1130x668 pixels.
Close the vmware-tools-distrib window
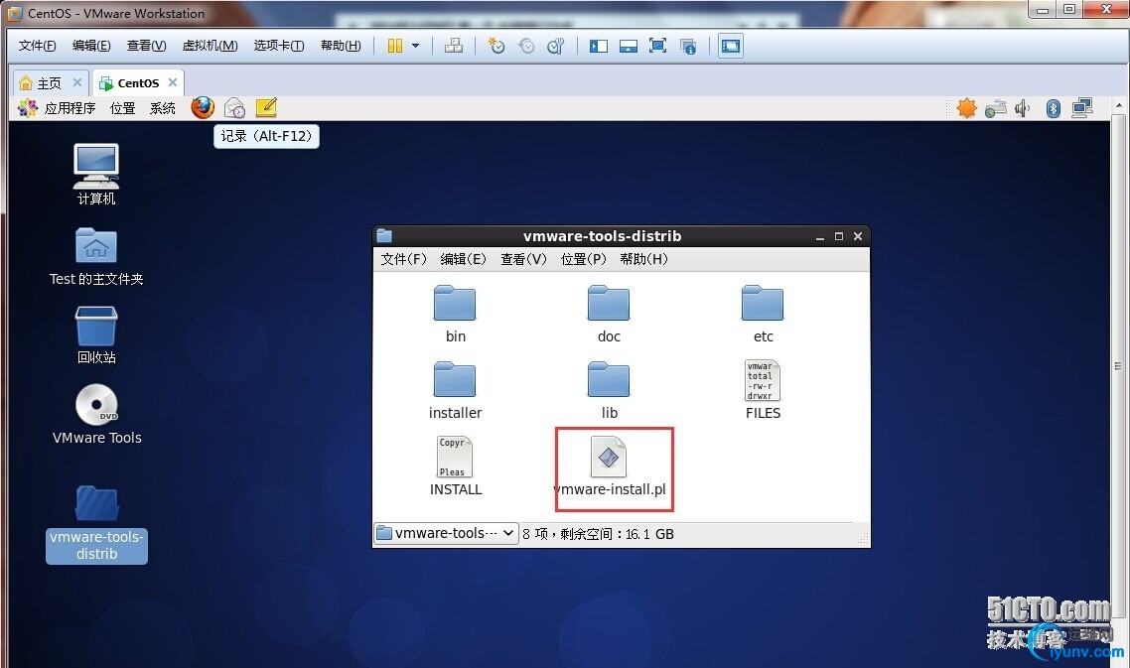858,236
